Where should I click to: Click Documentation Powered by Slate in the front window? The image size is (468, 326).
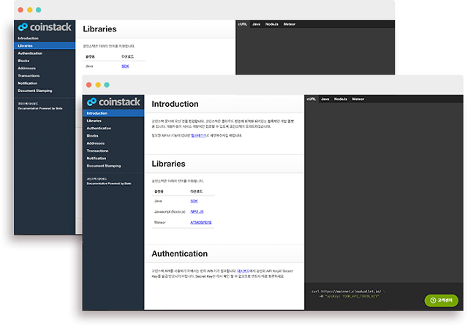109,183
